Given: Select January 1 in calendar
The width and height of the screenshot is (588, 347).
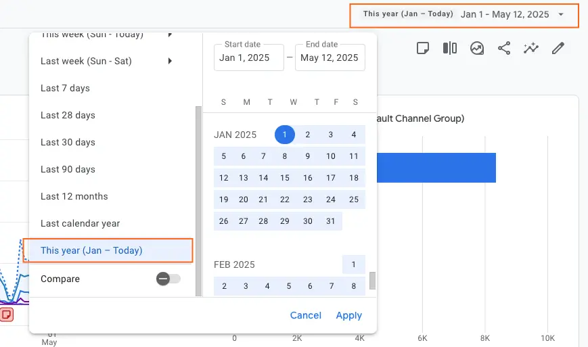Looking at the screenshot, I should pyautogui.click(x=285, y=135).
